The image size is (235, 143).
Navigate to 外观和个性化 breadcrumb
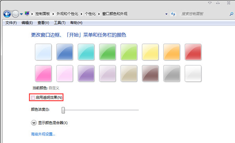coord(67,14)
